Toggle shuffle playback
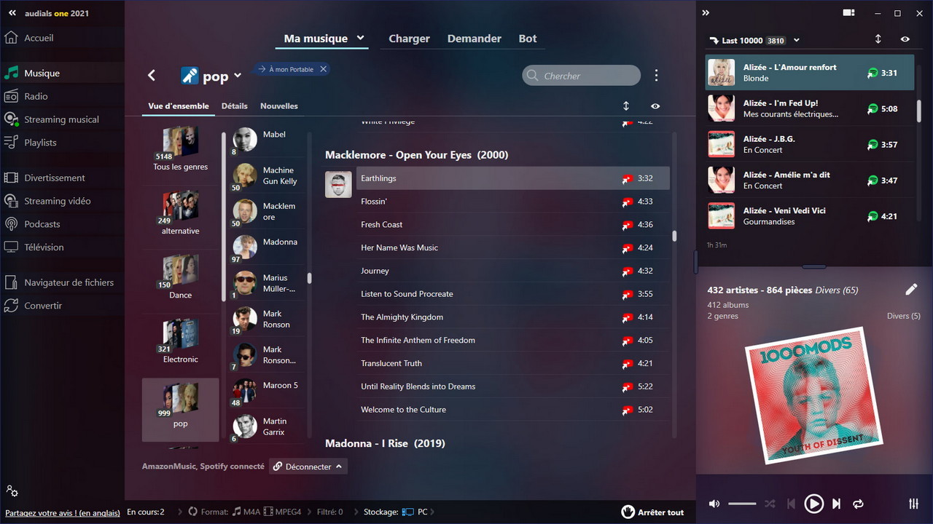Viewport: 933px width, 524px height. pyautogui.click(x=770, y=504)
